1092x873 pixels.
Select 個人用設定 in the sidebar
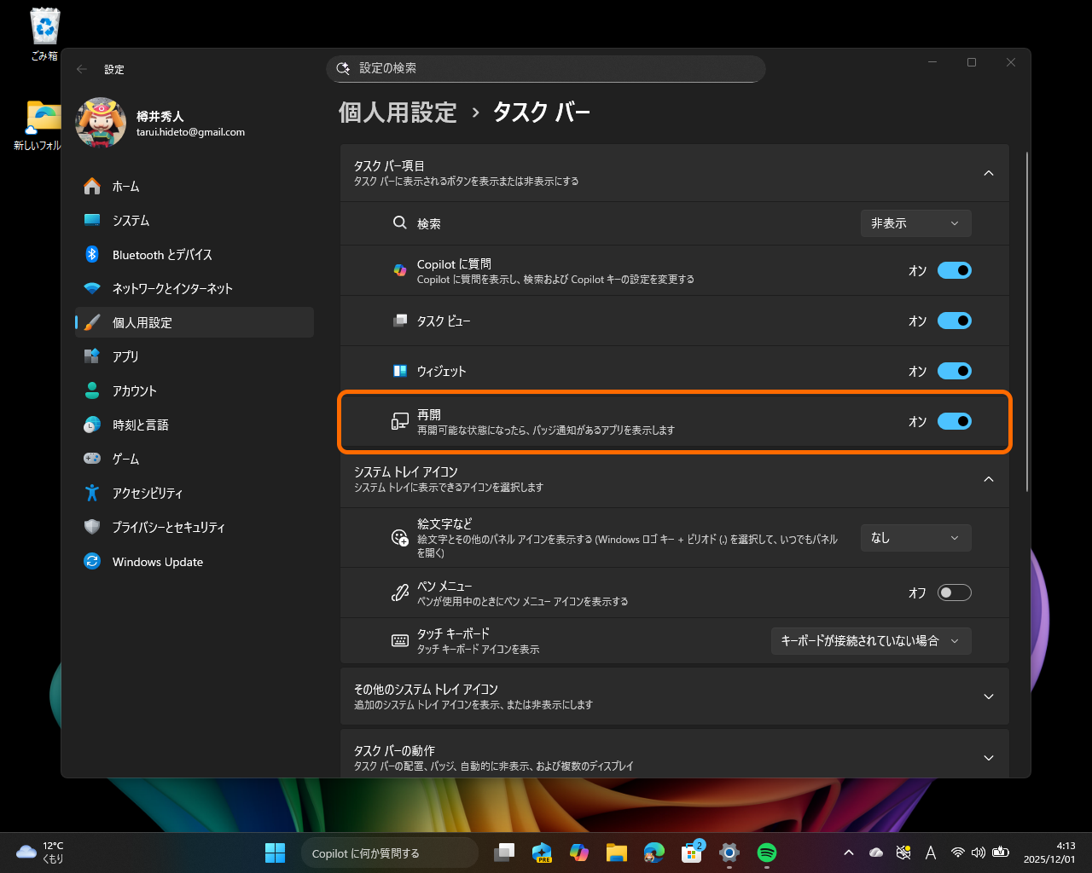click(x=195, y=322)
